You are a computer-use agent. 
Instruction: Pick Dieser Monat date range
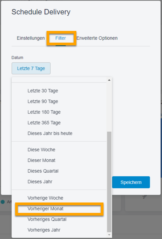pyautogui.click(x=41, y=160)
